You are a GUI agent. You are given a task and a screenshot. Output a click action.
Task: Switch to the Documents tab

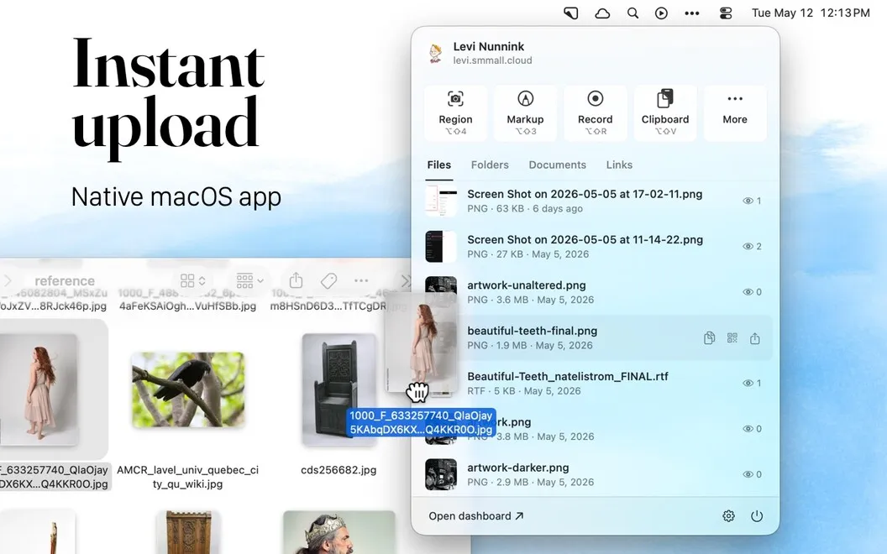click(x=557, y=165)
